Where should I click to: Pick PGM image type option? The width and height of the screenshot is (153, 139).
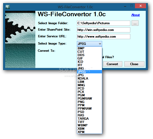90,95
